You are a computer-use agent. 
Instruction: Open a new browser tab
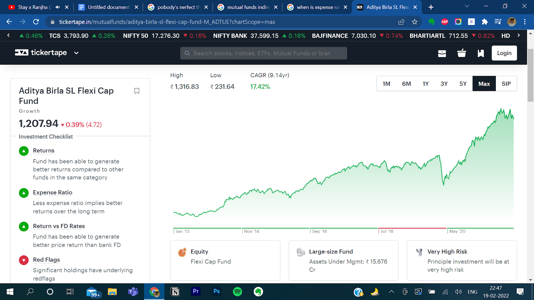(431, 7)
